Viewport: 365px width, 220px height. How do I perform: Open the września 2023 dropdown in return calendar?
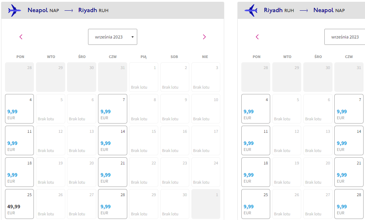pyautogui.click(x=345, y=37)
